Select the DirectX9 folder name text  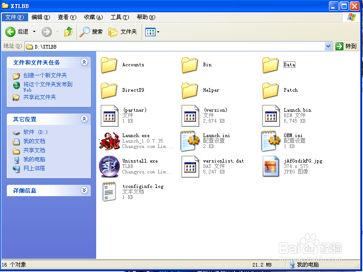[133, 90]
